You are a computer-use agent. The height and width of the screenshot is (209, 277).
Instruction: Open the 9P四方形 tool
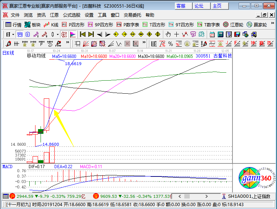[x=100, y=25]
